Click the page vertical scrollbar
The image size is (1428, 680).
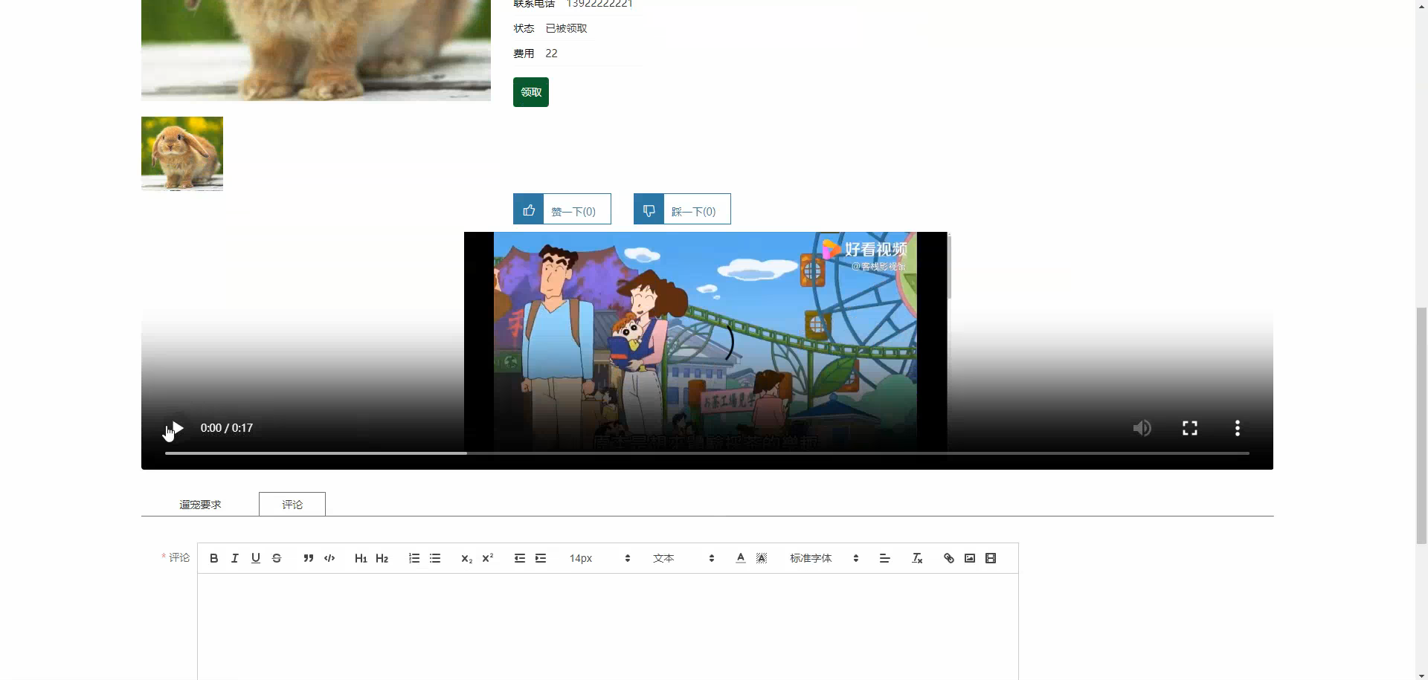pos(1421,425)
